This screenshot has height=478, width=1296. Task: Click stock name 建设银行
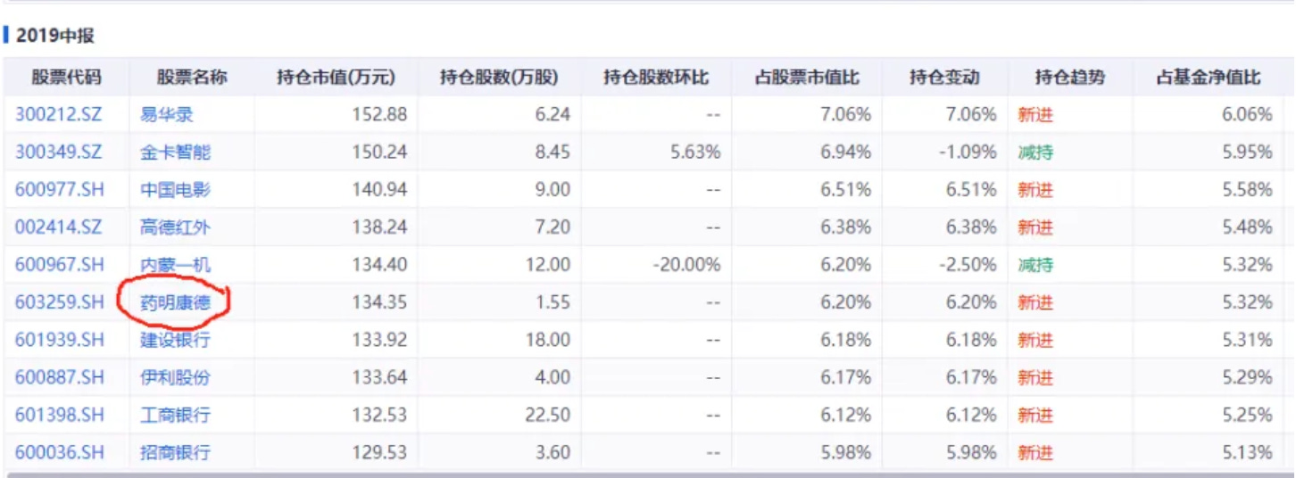coord(176,340)
